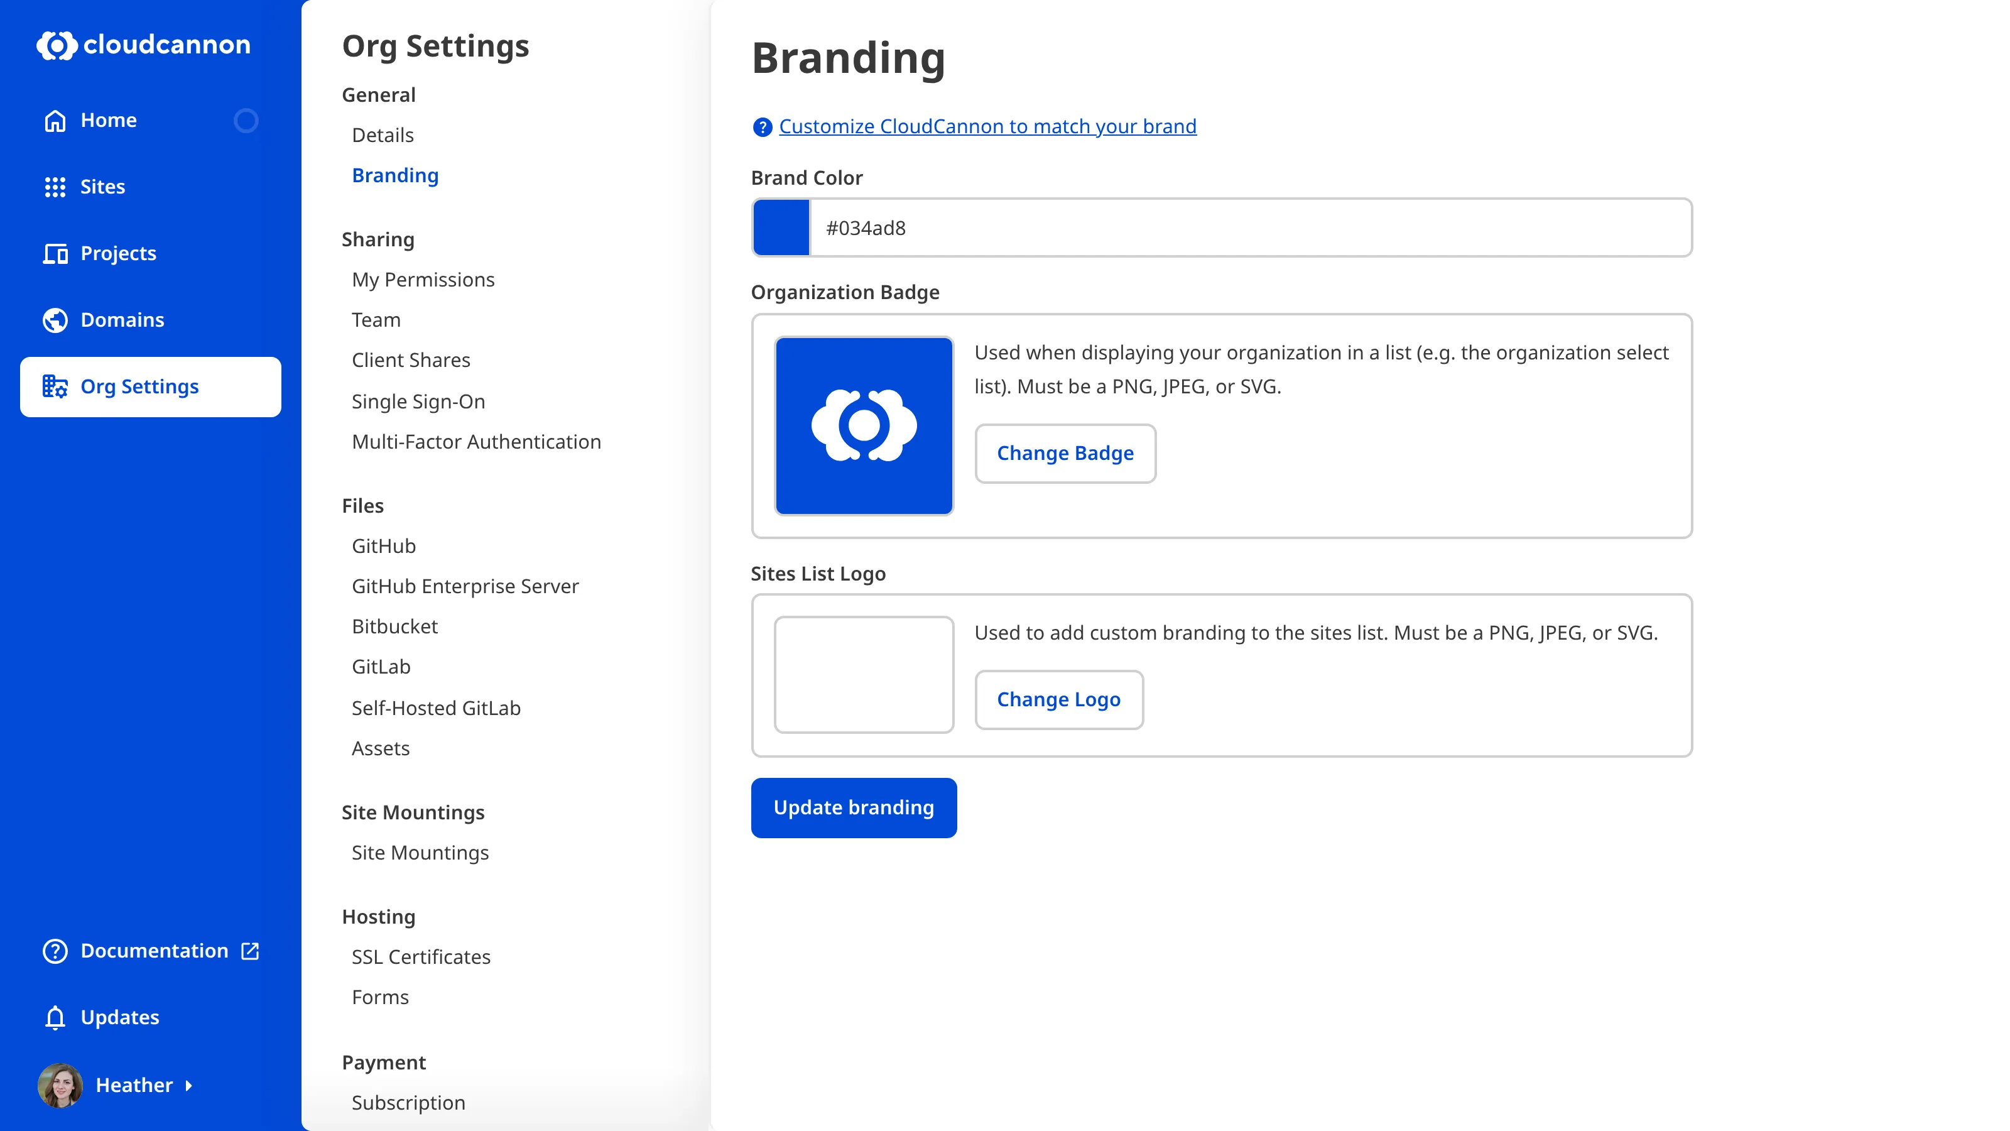The width and height of the screenshot is (2010, 1131).
Task: Open the GitLab settings page
Action: pyautogui.click(x=381, y=667)
